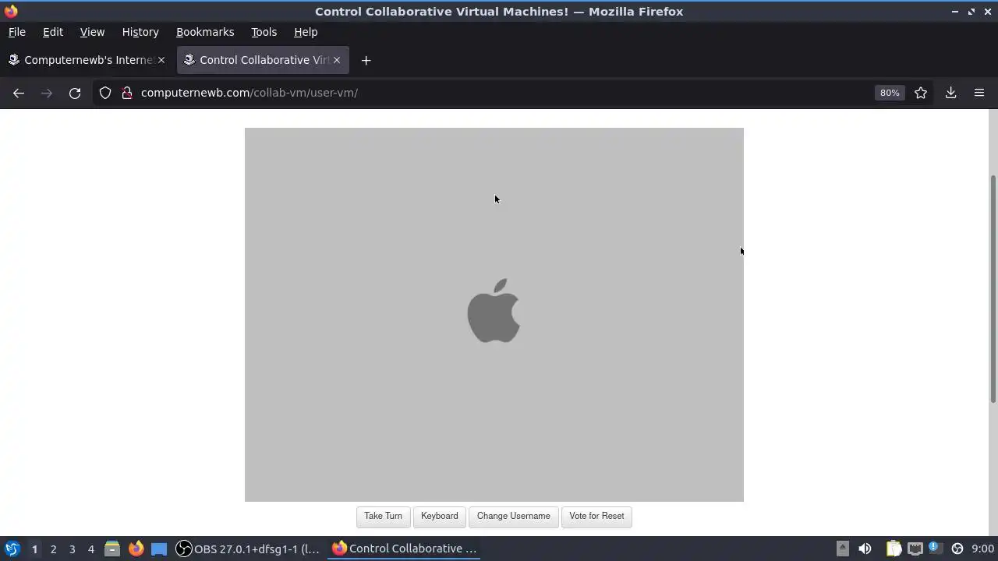Open the Downloads panel
998x561 pixels.
click(951, 93)
